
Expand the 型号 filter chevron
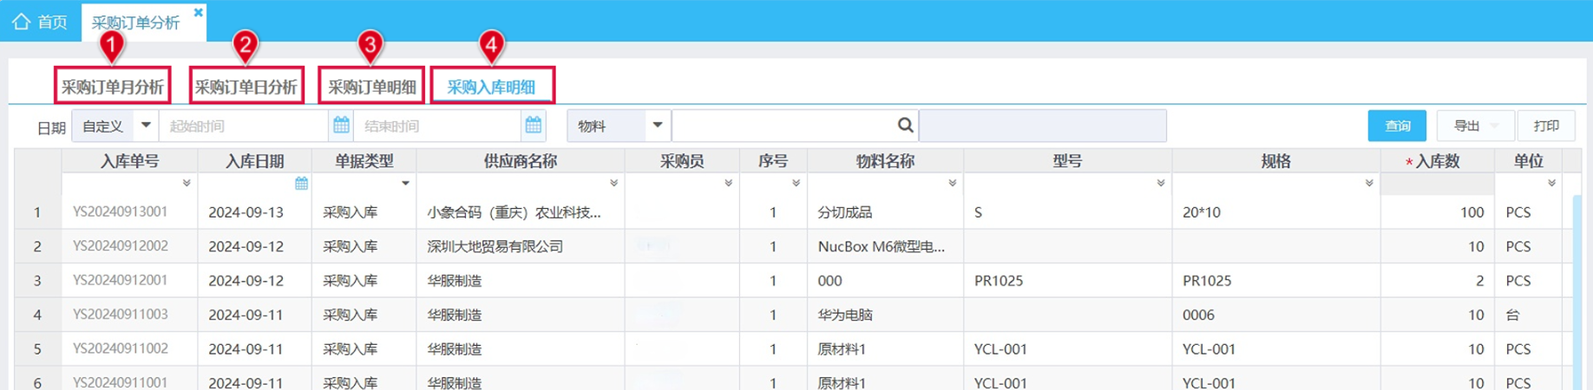click(1160, 184)
